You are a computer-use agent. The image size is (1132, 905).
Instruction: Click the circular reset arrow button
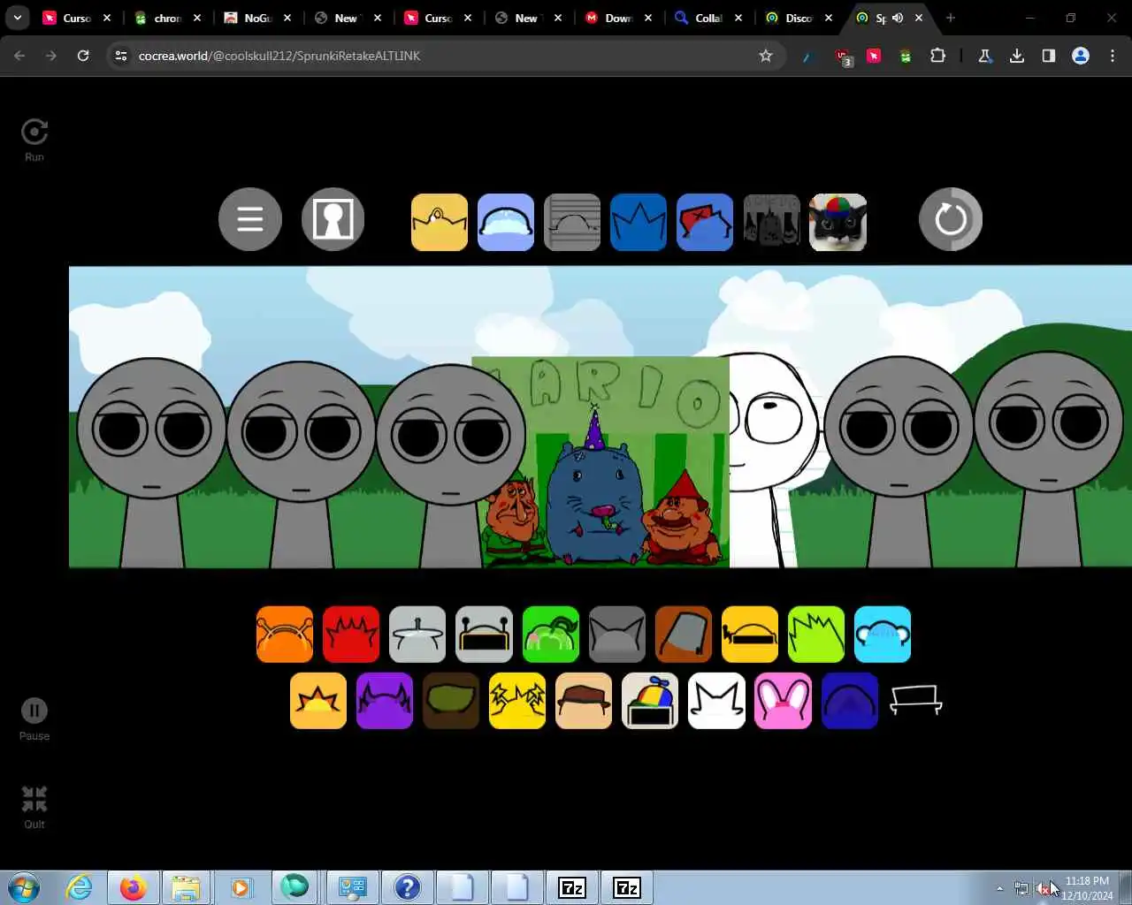coord(951,219)
